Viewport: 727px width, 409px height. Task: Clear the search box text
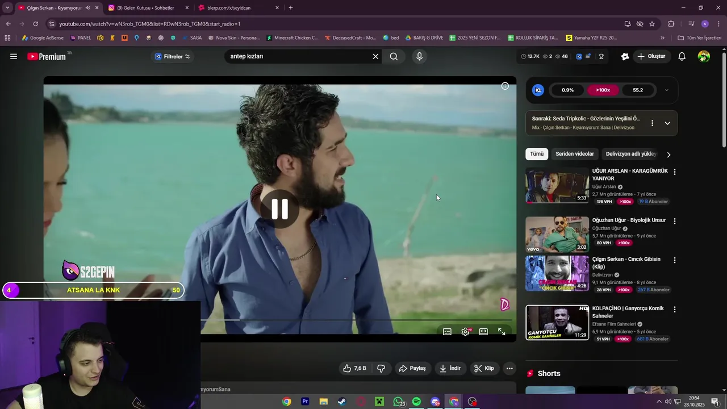coord(375,56)
